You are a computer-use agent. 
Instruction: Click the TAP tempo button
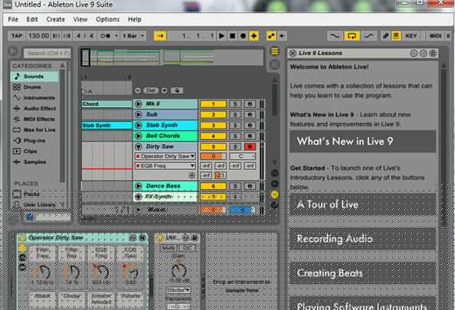pos(17,36)
